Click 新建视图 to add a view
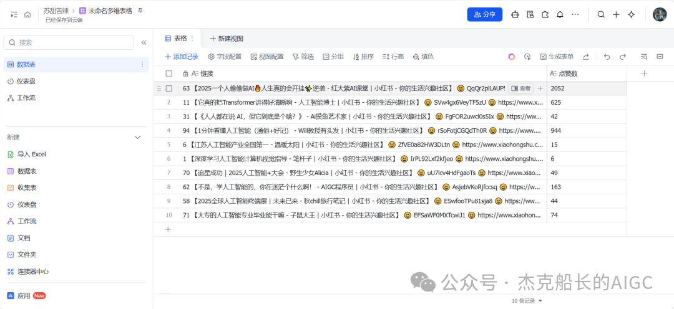 pyautogui.click(x=227, y=39)
